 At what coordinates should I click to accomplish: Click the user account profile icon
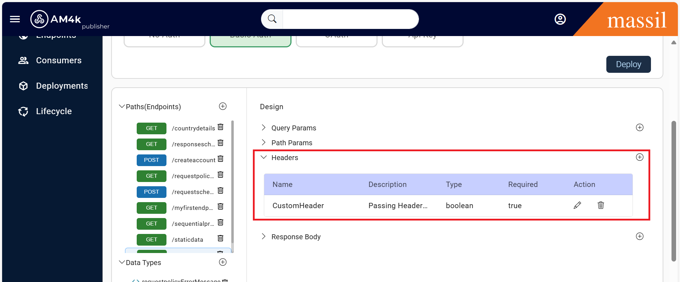tap(560, 19)
